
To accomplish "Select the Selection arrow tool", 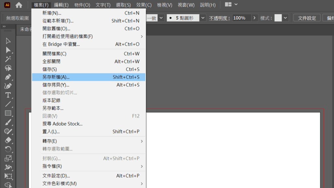I will pyautogui.click(x=8, y=41).
